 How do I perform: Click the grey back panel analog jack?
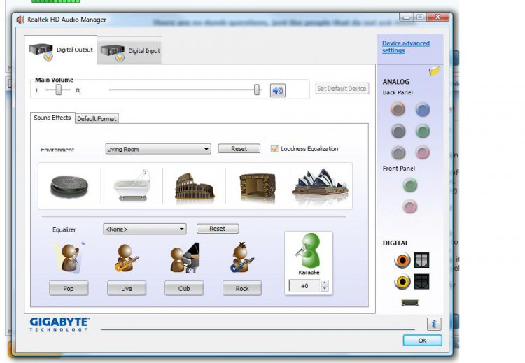click(398, 153)
